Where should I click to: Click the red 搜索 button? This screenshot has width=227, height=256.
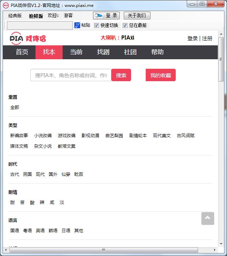121,75
